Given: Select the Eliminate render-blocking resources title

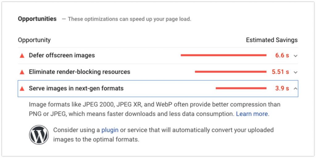Looking at the screenshot, I should 80,72.
